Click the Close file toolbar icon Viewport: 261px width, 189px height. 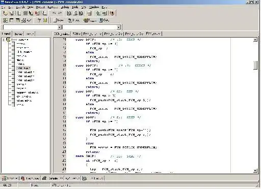(31, 13)
